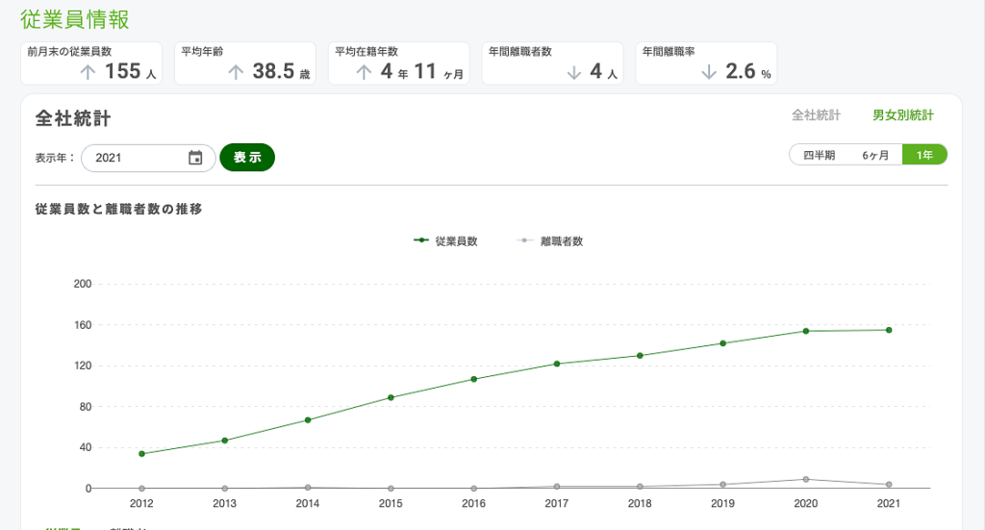
Task: Click gray 離職者数 legend marker
Action: click(x=524, y=241)
